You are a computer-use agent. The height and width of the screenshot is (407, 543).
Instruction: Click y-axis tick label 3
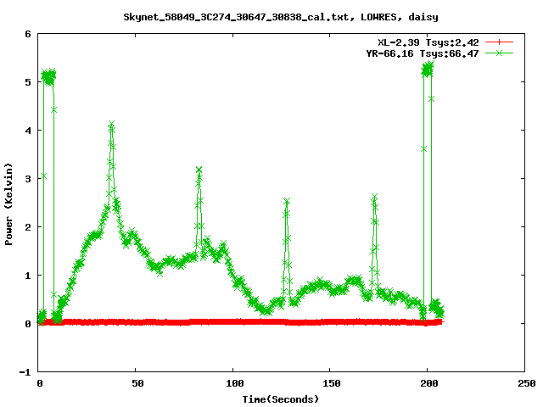(x=28, y=179)
